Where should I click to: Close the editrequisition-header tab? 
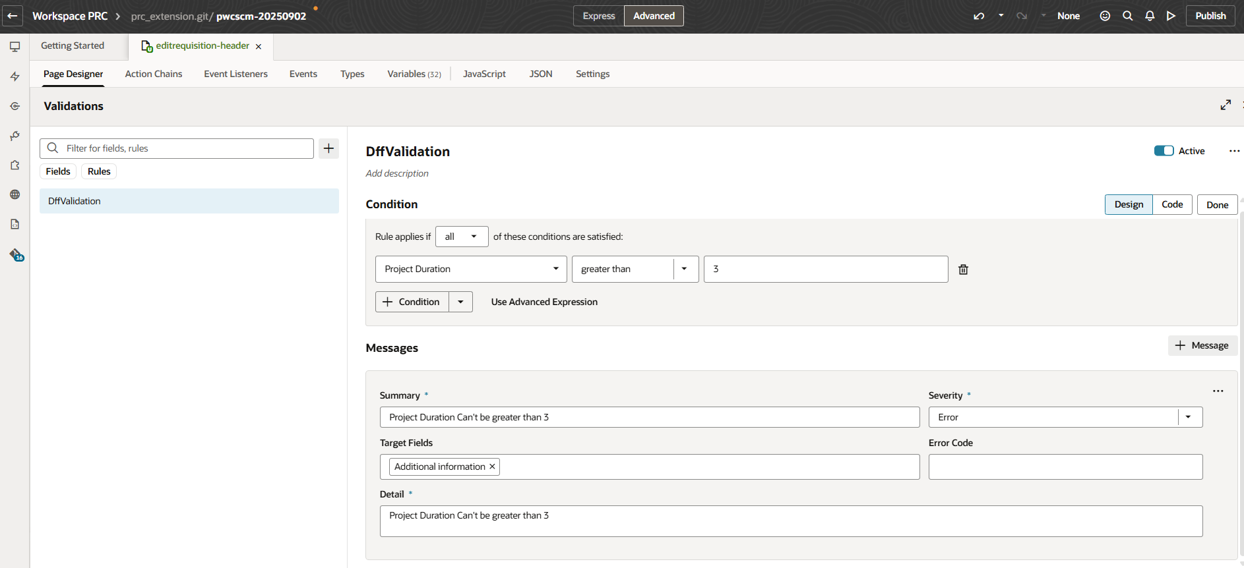pyautogui.click(x=259, y=46)
